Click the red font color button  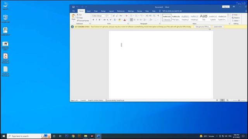[125, 20]
